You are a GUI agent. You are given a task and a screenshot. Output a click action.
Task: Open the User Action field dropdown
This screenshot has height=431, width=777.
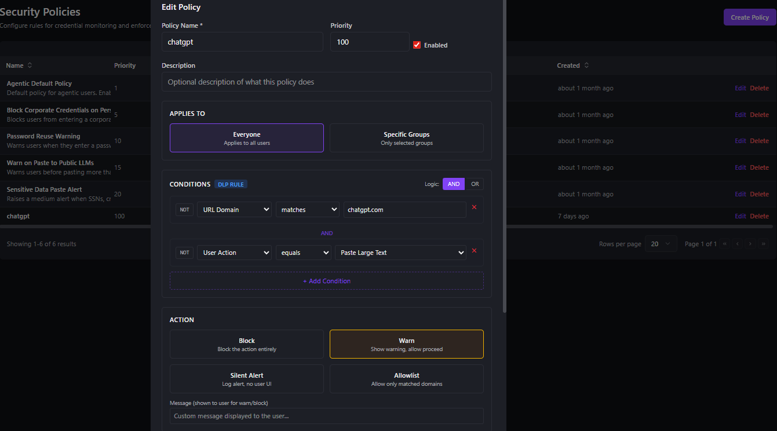[x=234, y=253]
